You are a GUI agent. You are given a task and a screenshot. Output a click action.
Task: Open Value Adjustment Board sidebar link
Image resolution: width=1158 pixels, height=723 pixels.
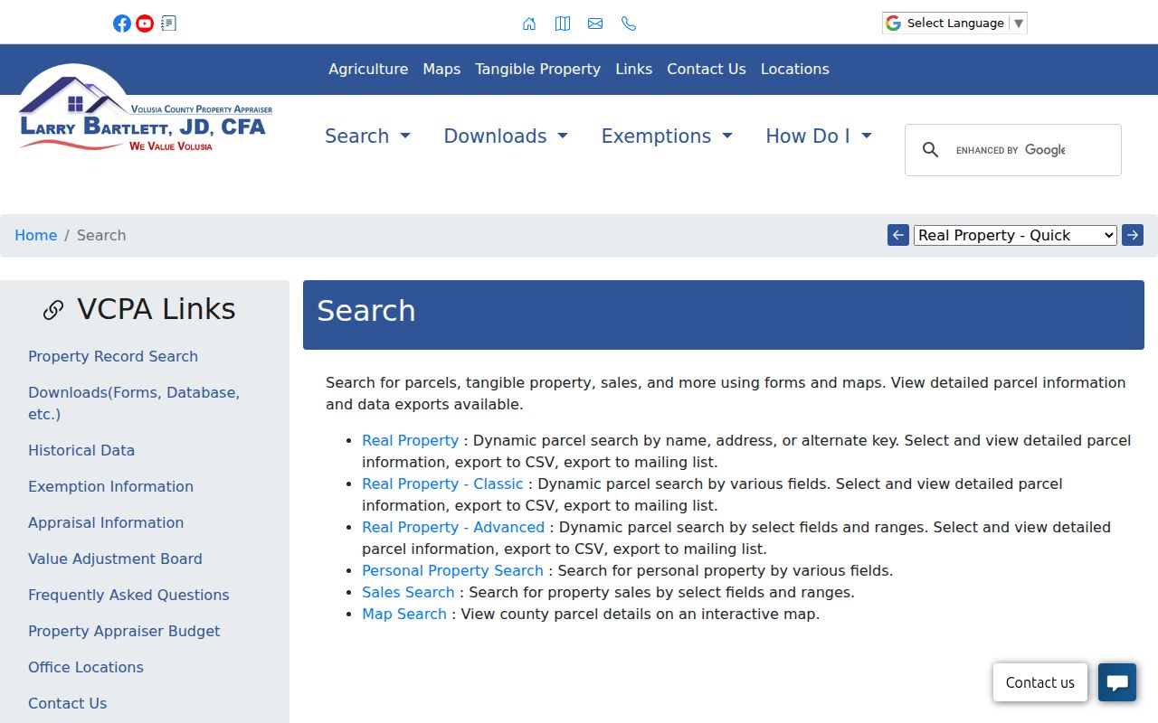coord(115,559)
